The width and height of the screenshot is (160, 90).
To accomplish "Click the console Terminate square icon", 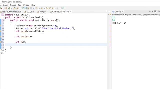I will pyautogui.click(x=150, y=11).
